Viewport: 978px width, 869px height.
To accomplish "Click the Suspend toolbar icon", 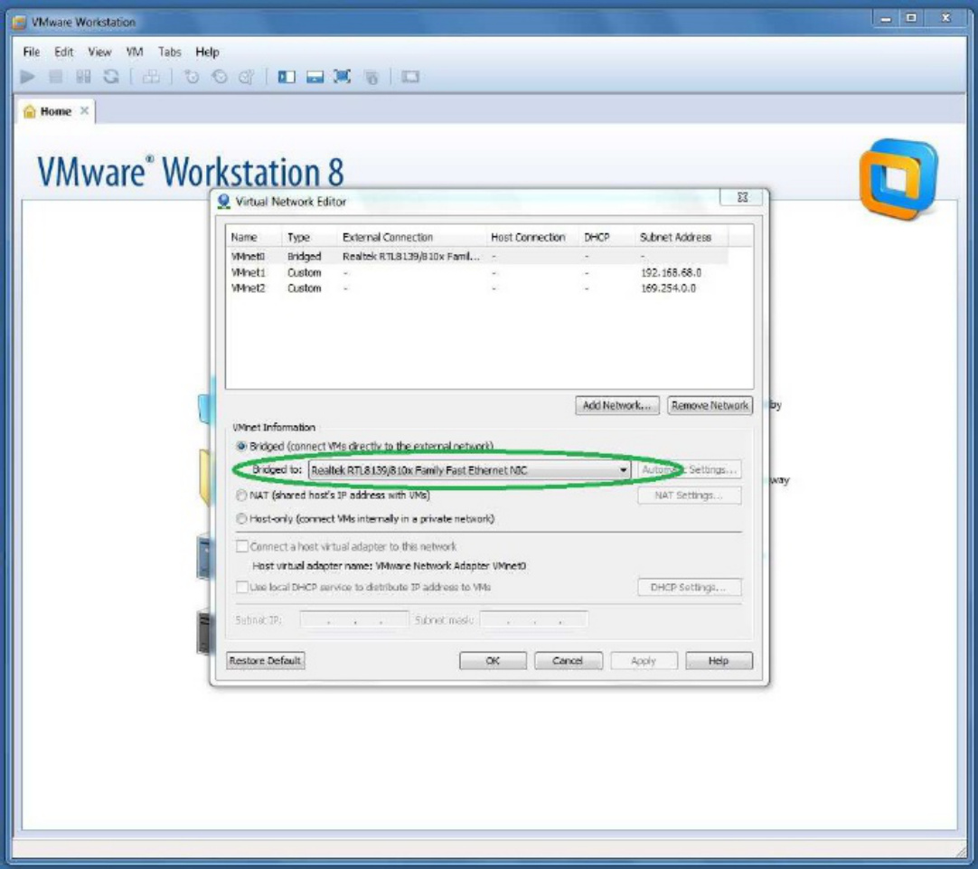I will (x=83, y=77).
